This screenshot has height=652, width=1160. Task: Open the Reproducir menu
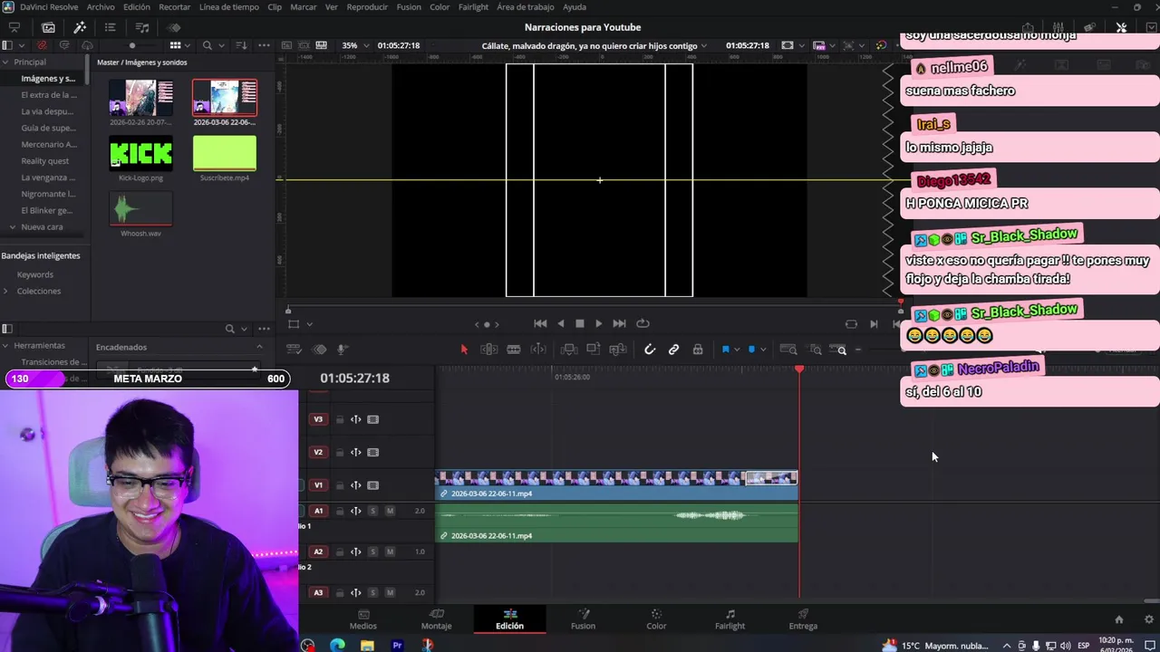tap(367, 6)
